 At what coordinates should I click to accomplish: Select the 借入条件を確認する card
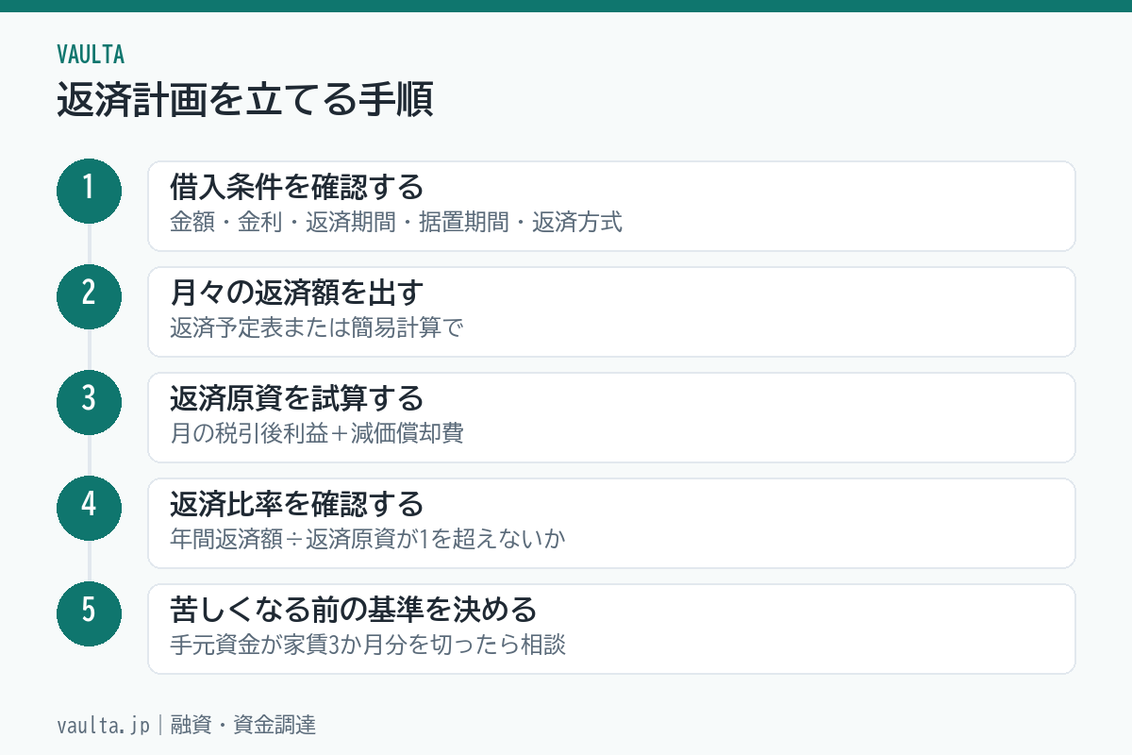(x=611, y=206)
